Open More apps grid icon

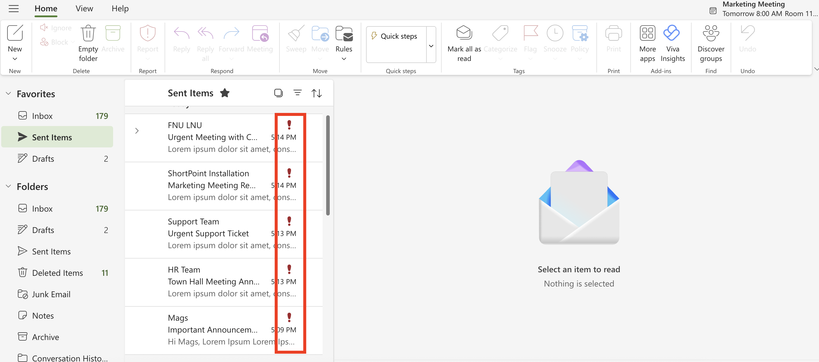(x=647, y=33)
